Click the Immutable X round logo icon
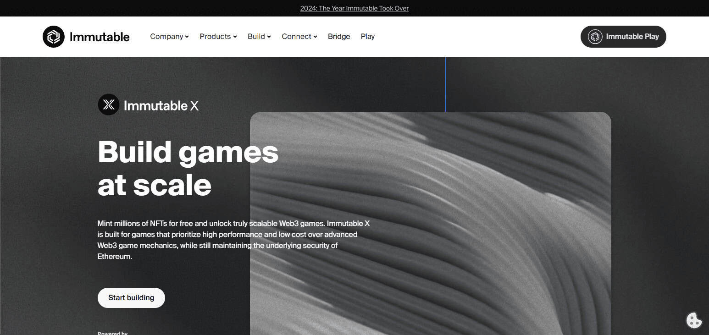This screenshot has width=709, height=335. point(109,104)
